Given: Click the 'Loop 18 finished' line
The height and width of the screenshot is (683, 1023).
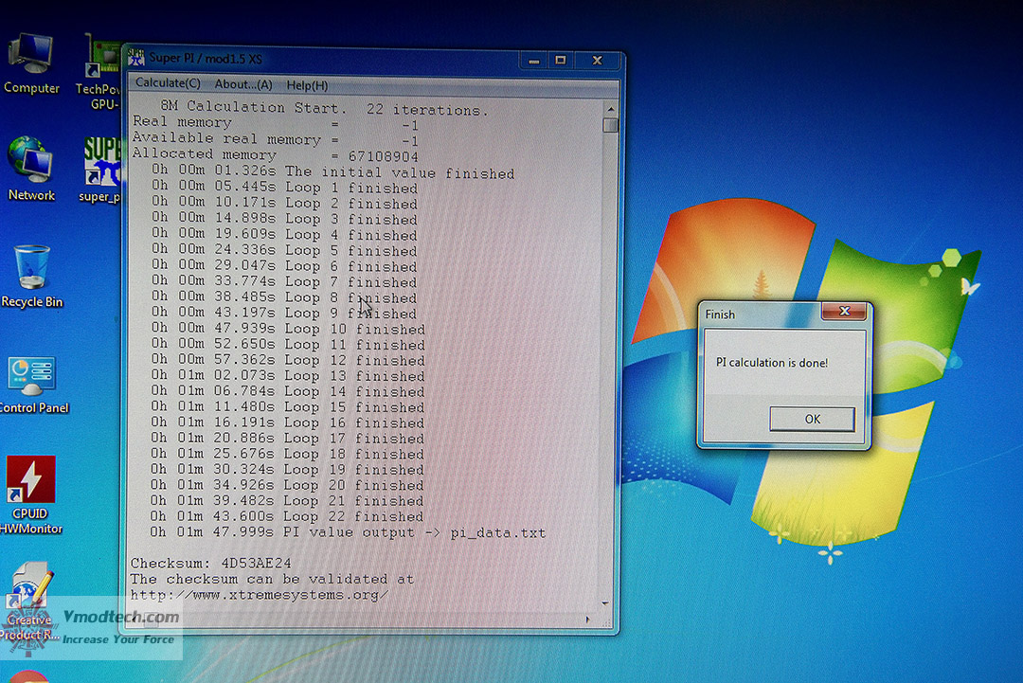Looking at the screenshot, I should [287, 454].
